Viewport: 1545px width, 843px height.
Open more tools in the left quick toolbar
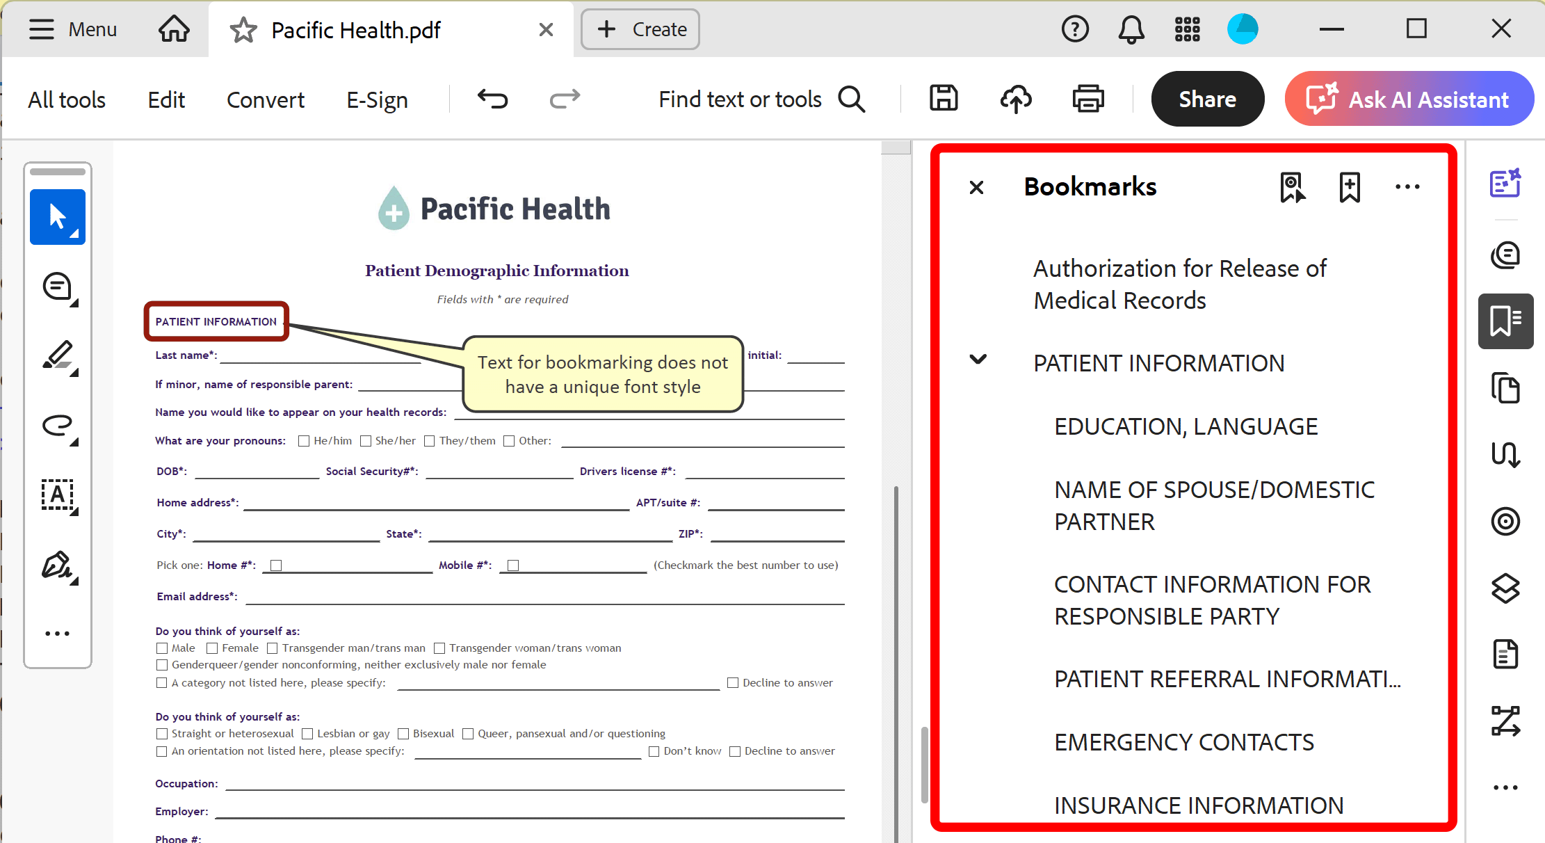pos(58,633)
